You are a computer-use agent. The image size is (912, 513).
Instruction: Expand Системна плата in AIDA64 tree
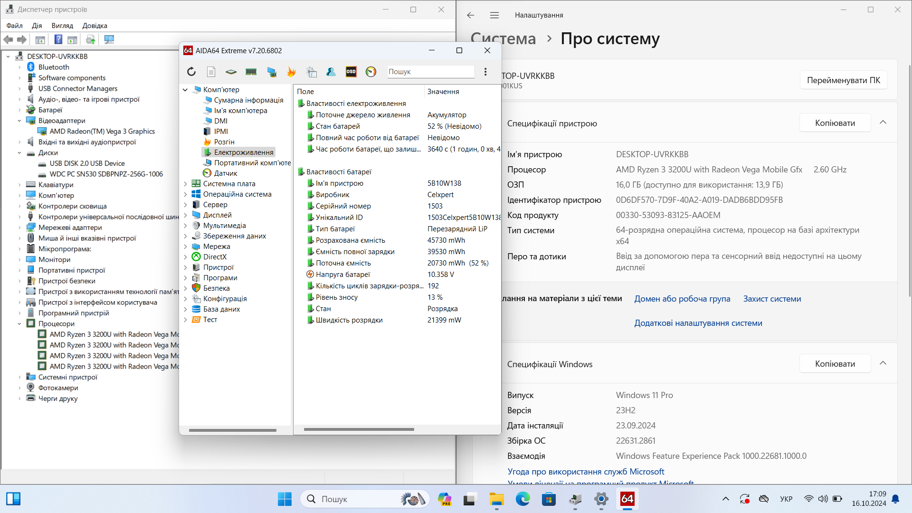(185, 184)
